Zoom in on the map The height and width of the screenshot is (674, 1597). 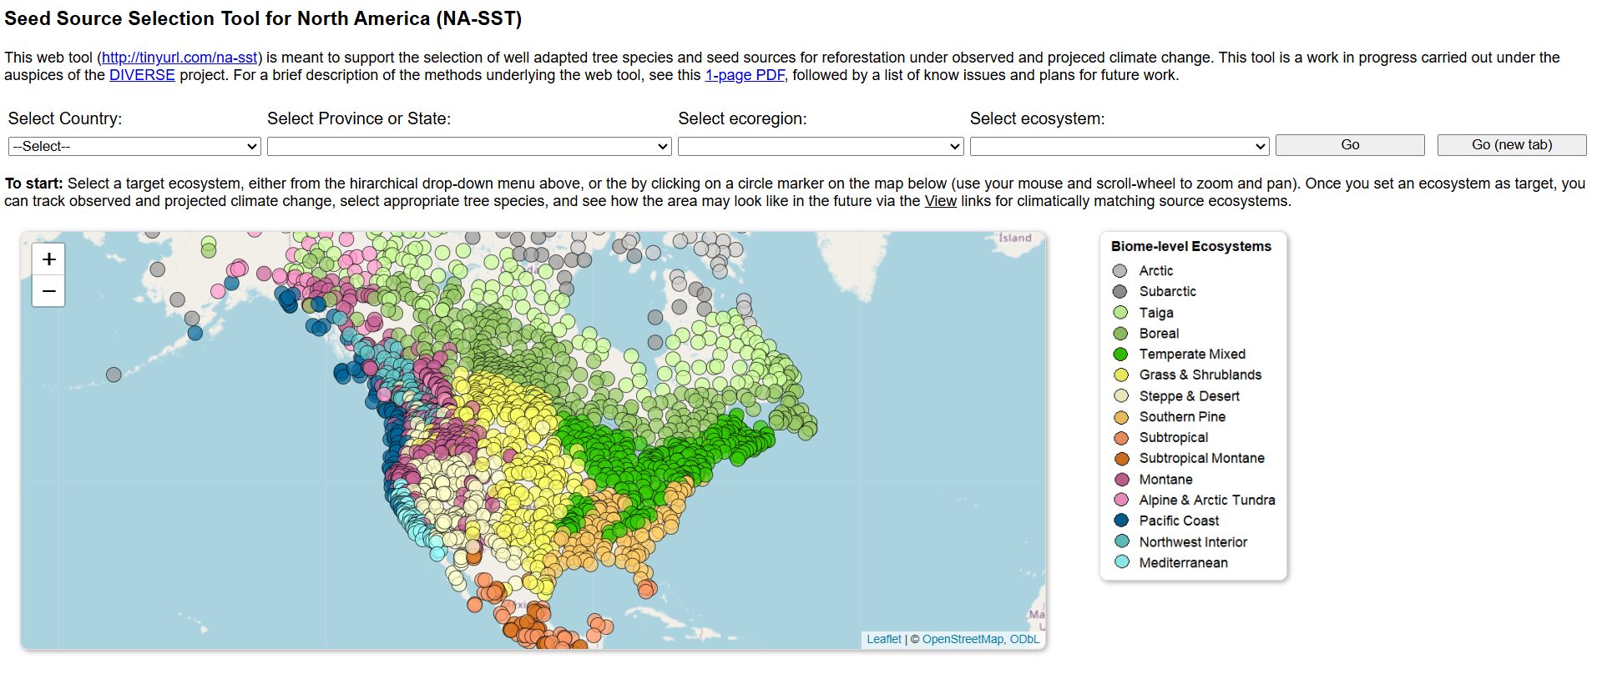click(x=48, y=259)
